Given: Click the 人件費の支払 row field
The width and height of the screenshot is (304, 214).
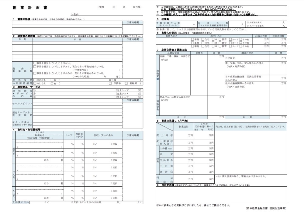Looking at the screenshot, I should pos(86,202).
